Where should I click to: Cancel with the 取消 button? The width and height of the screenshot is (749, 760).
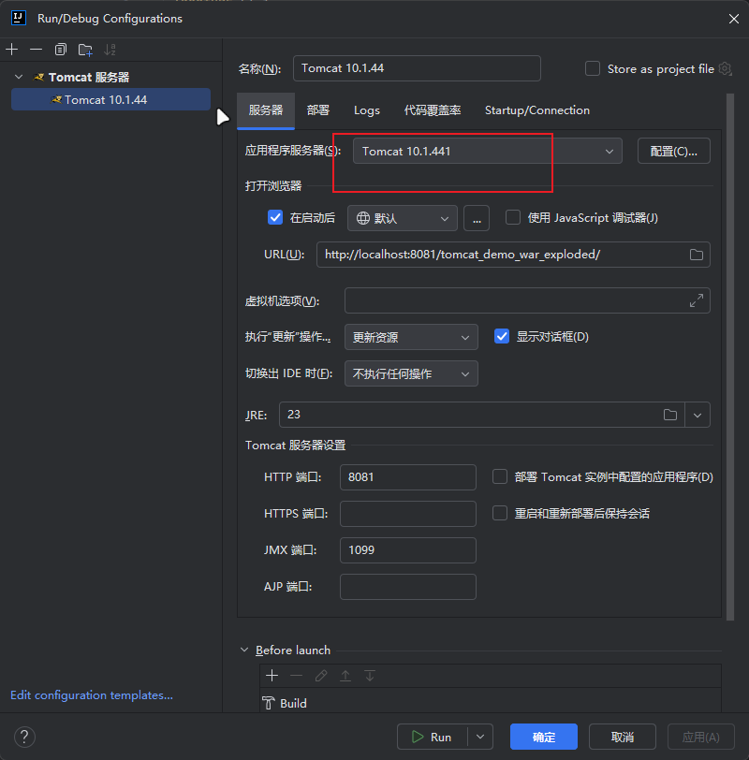point(623,737)
